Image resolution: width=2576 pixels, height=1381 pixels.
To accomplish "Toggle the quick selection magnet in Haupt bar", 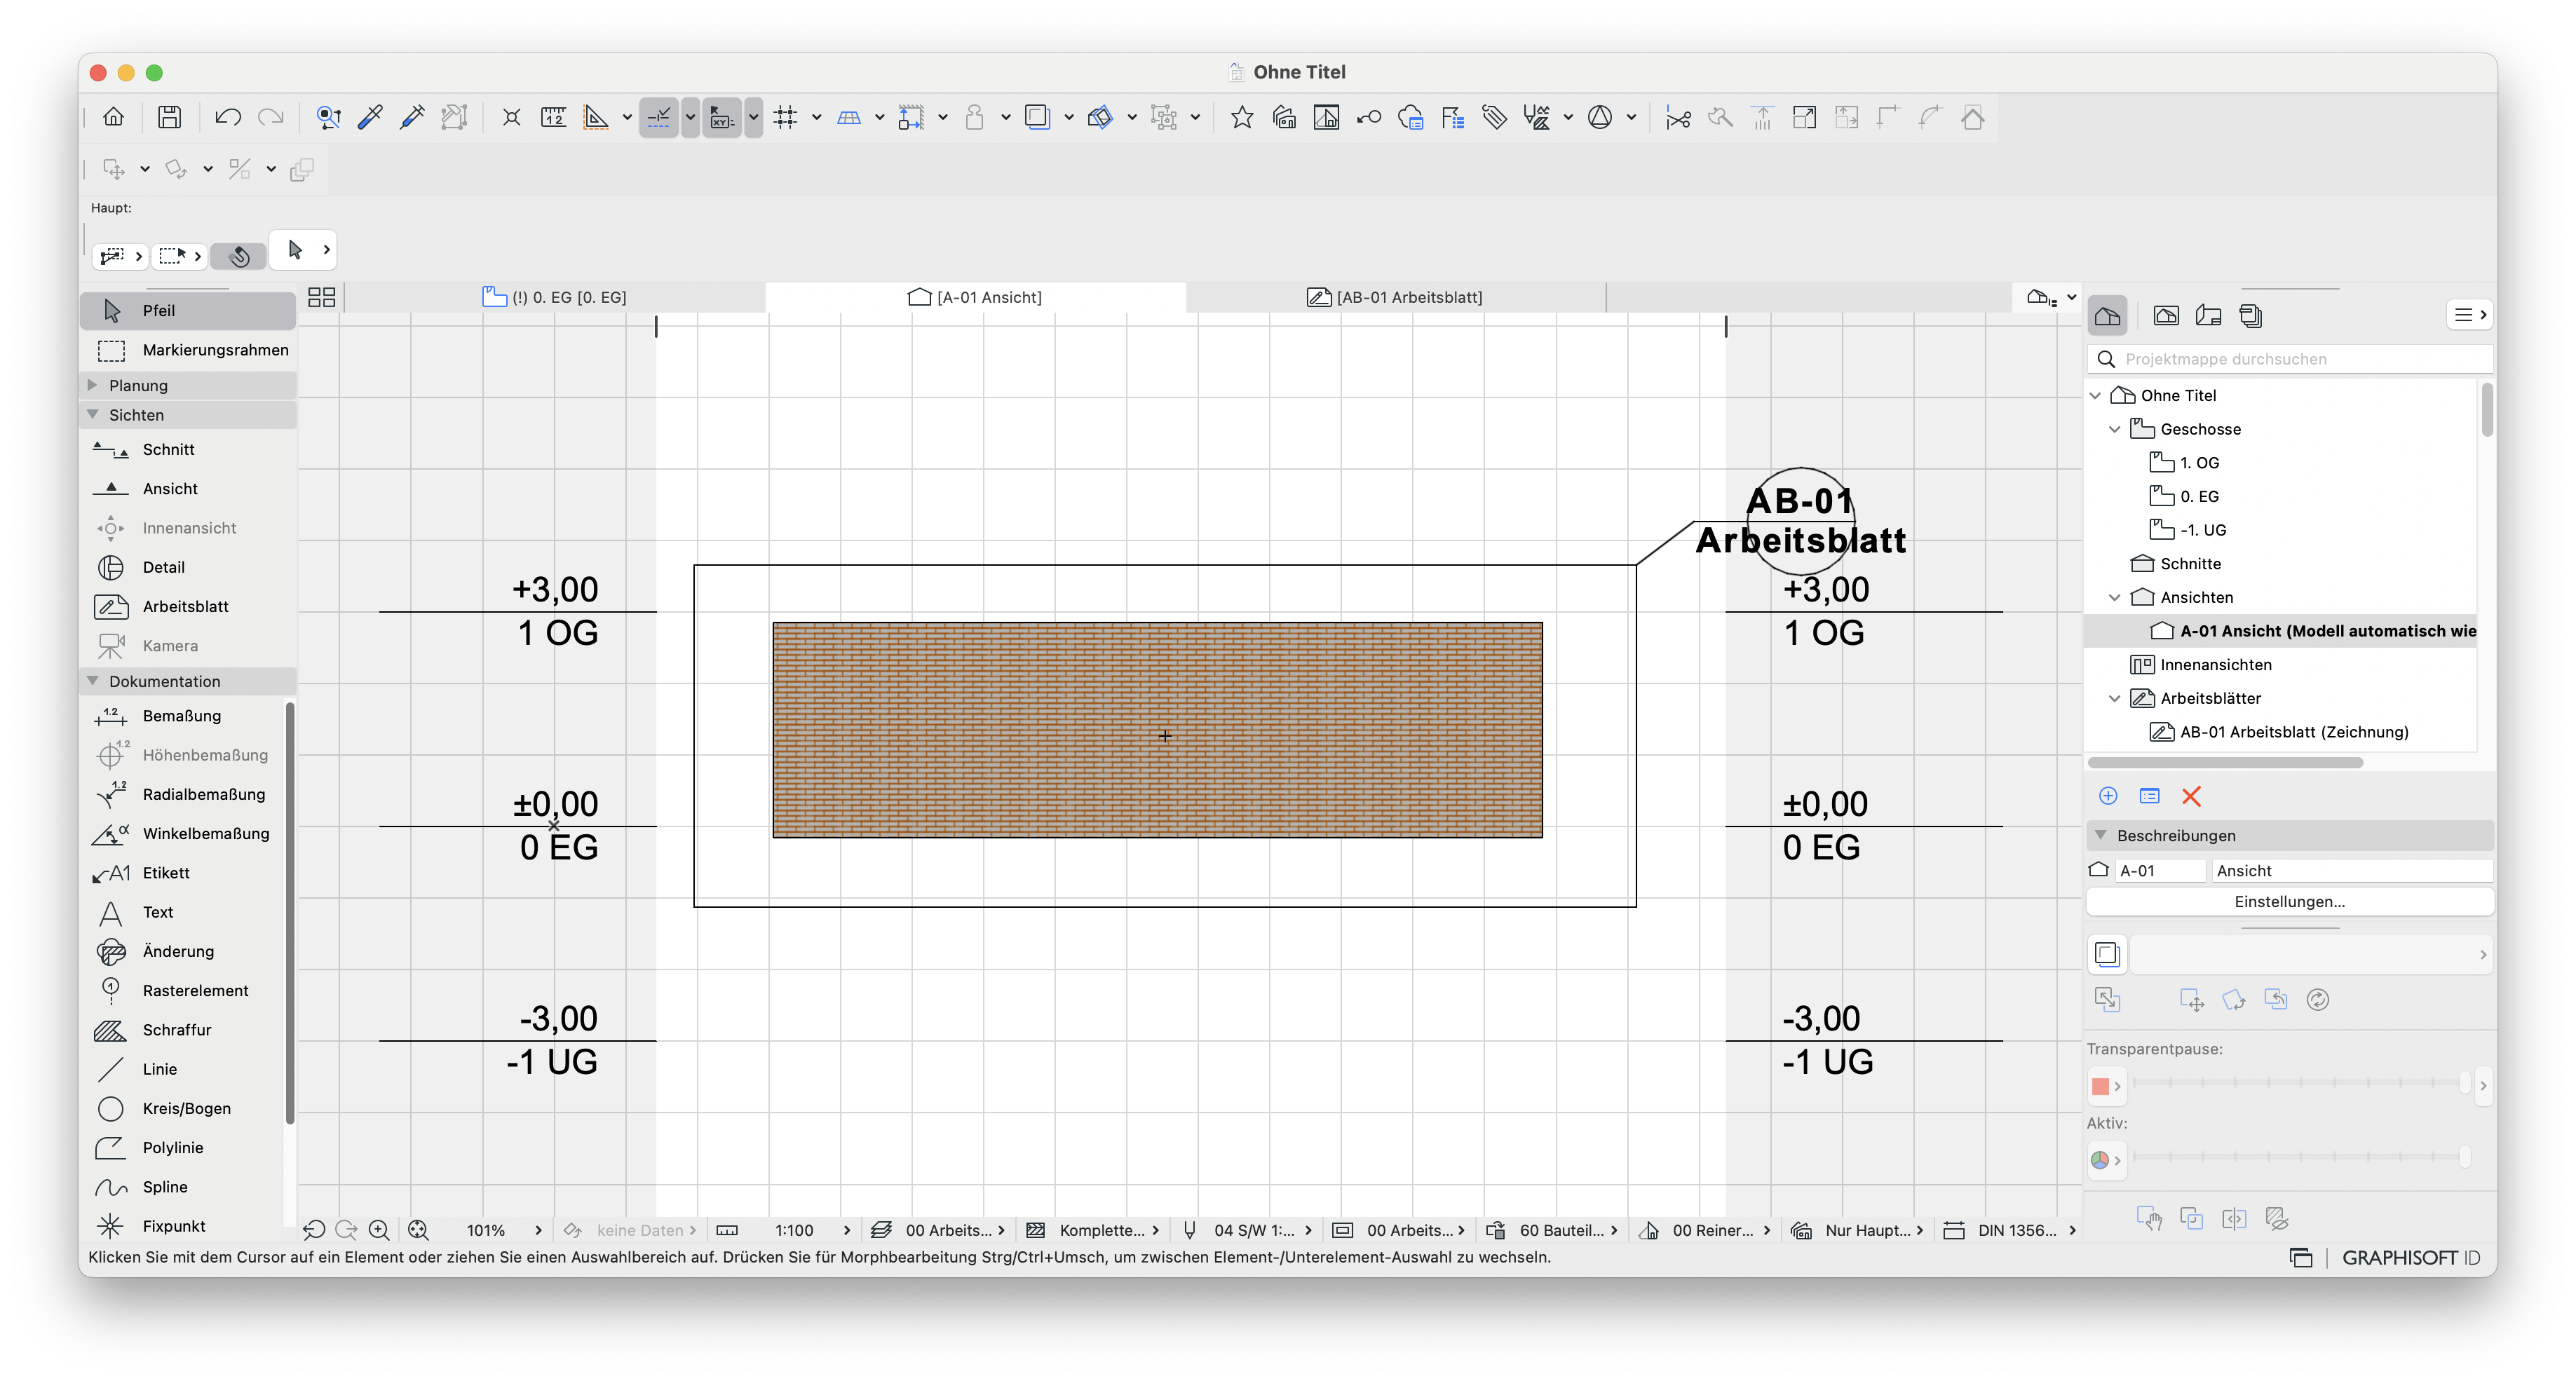I will [x=239, y=256].
